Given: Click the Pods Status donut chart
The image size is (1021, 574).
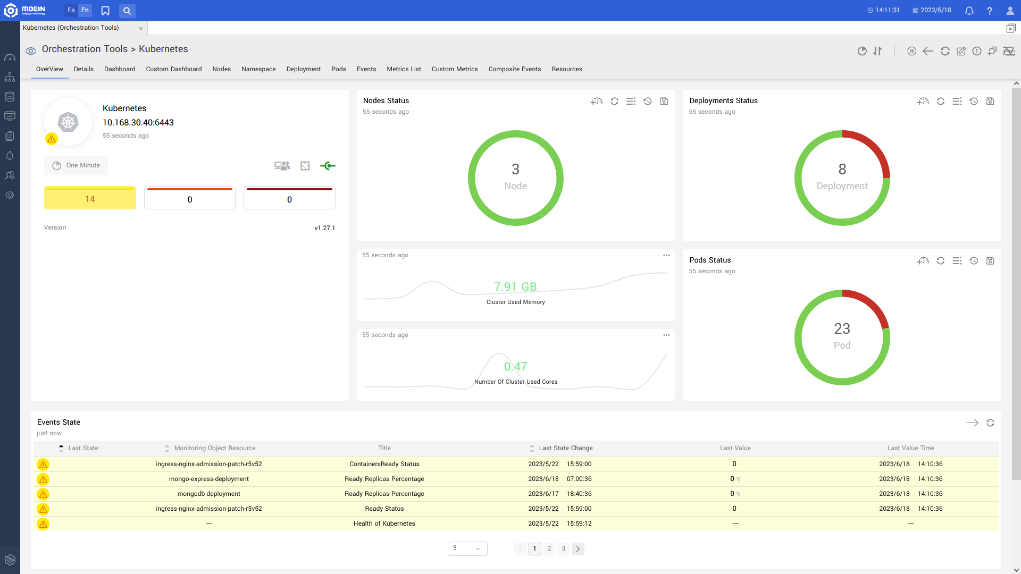Looking at the screenshot, I should [x=842, y=337].
